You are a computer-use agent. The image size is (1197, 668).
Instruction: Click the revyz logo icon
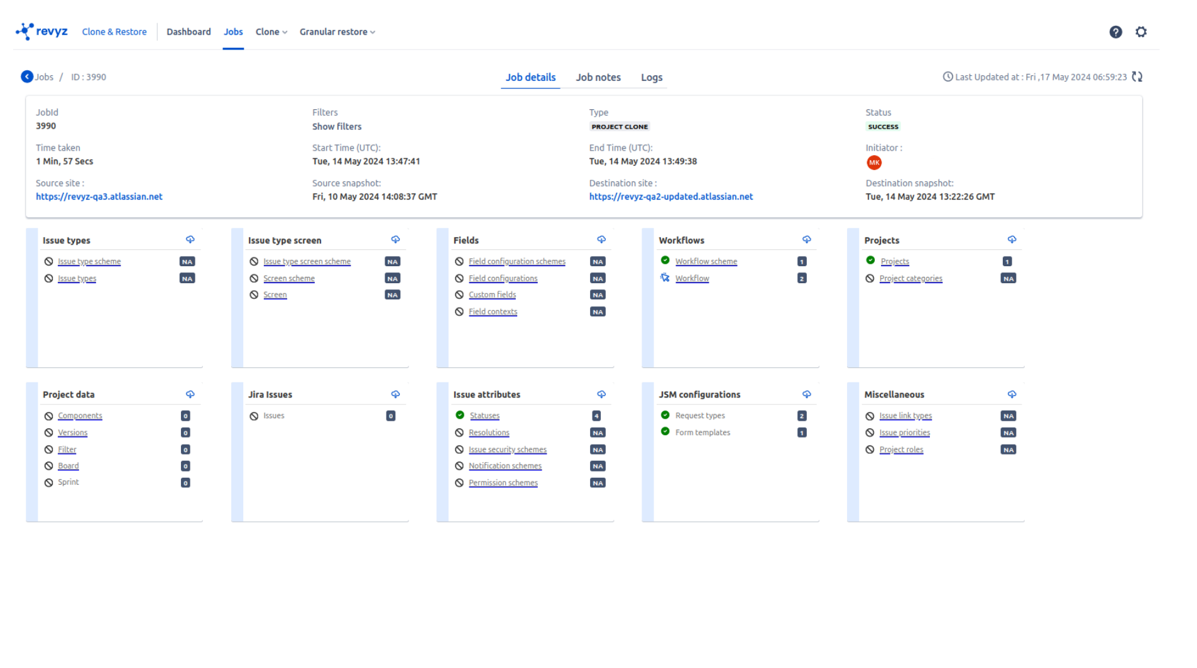pyautogui.click(x=25, y=31)
